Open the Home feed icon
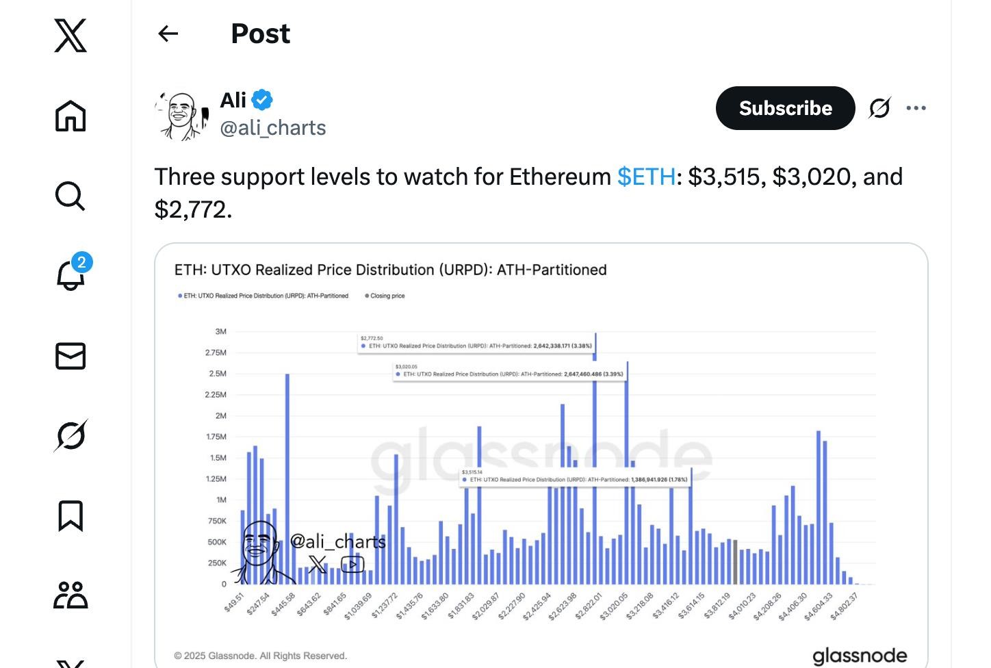991x668 pixels. [70, 116]
